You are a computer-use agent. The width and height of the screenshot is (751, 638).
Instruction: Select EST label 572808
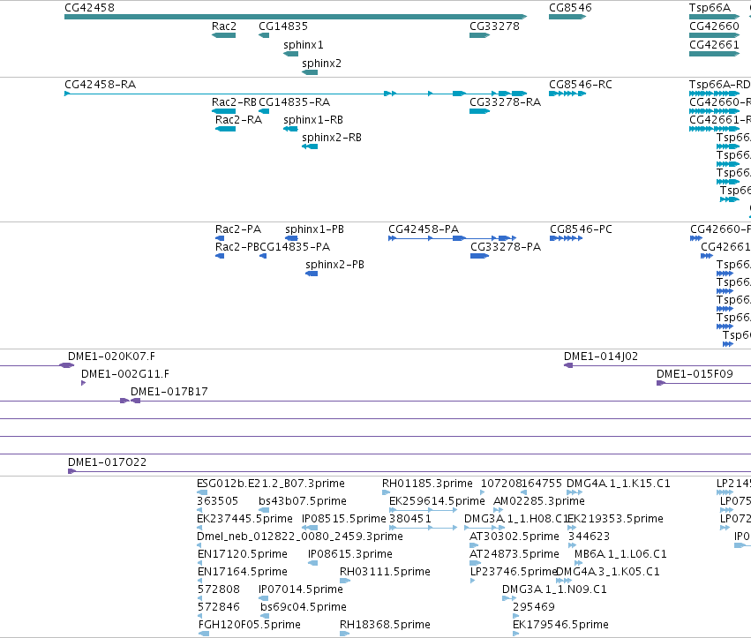click(218, 589)
